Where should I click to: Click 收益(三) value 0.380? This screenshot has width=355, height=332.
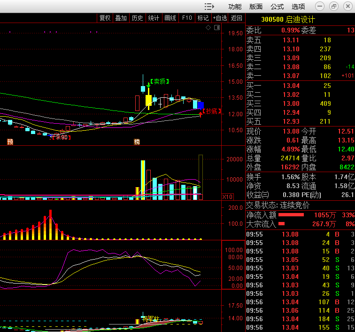tap(291, 195)
